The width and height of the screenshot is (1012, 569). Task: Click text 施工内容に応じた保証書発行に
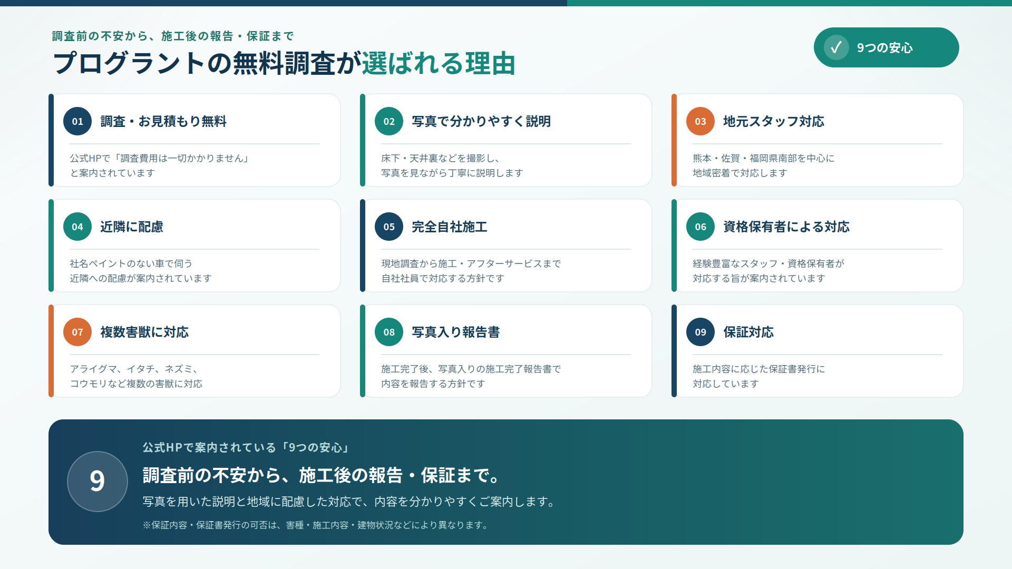click(759, 369)
